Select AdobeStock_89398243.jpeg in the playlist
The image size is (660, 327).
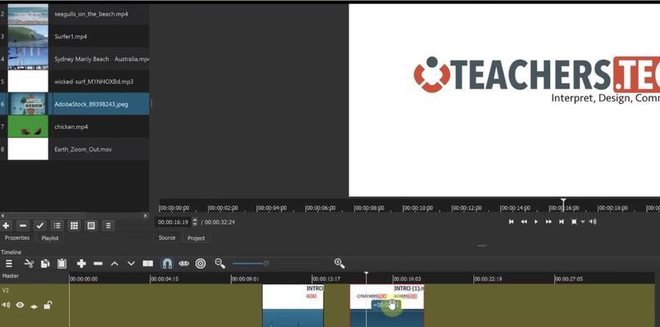(x=74, y=104)
